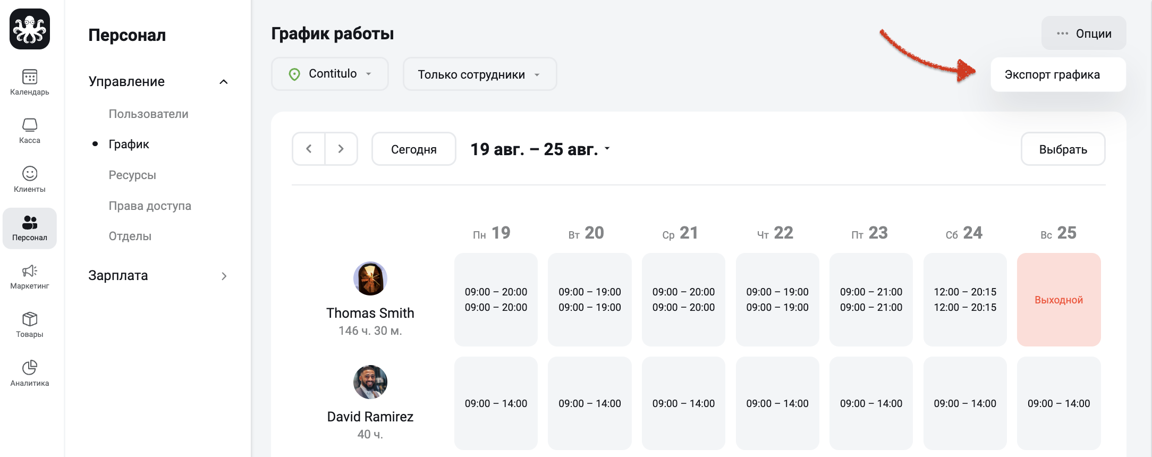Screen dimensions: 1152x457
Task: Open Thomas Smith's Monday 19 shift cell
Action: tap(496, 300)
